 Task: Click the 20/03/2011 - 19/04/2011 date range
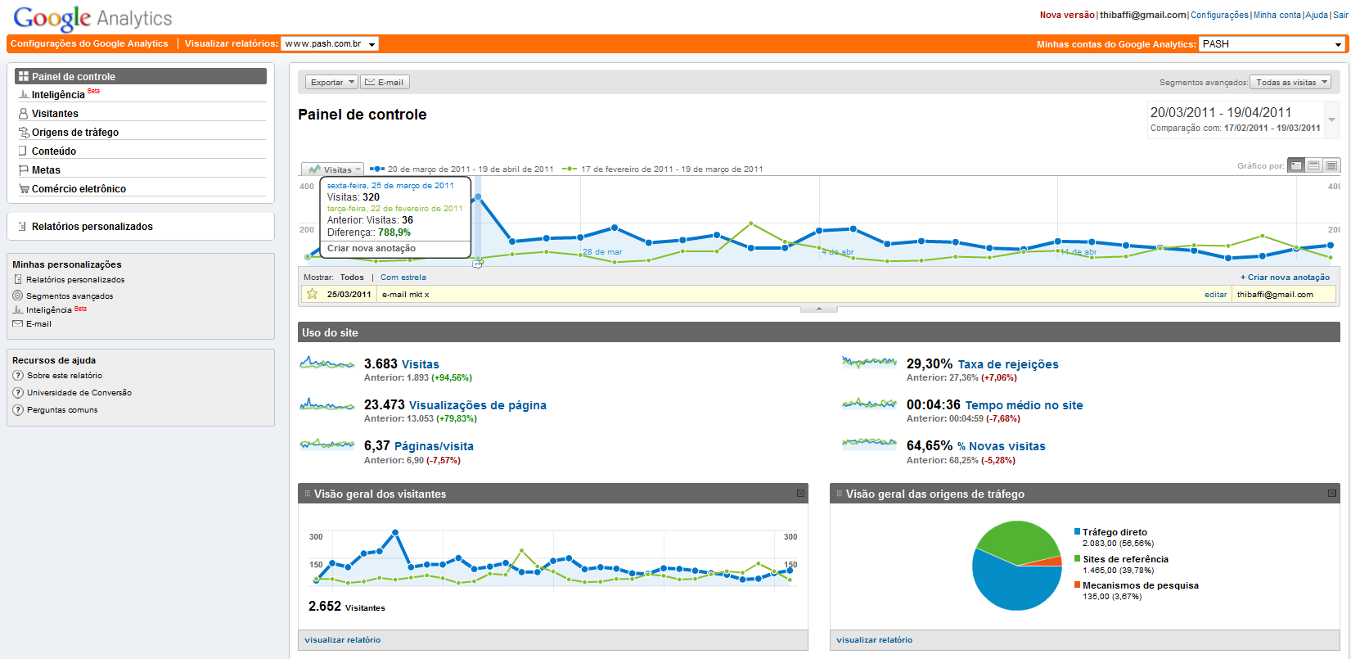point(1221,112)
